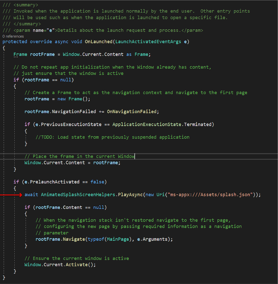This screenshot has height=284, width=278.
Task: Click the 'async' keyword in method signature
Action: [x=61, y=42]
